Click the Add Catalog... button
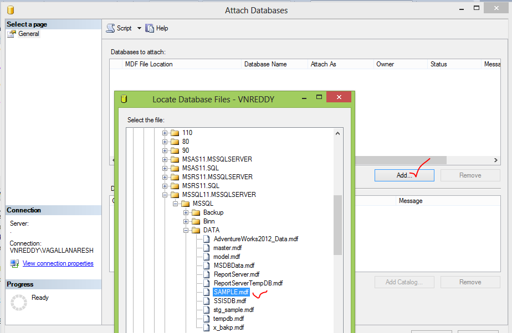The image size is (512, 333). pos(405,282)
